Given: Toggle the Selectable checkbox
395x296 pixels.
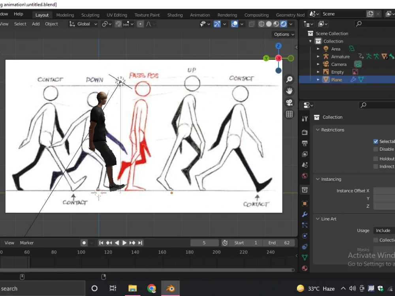Looking at the screenshot, I should pyautogui.click(x=376, y=141).
